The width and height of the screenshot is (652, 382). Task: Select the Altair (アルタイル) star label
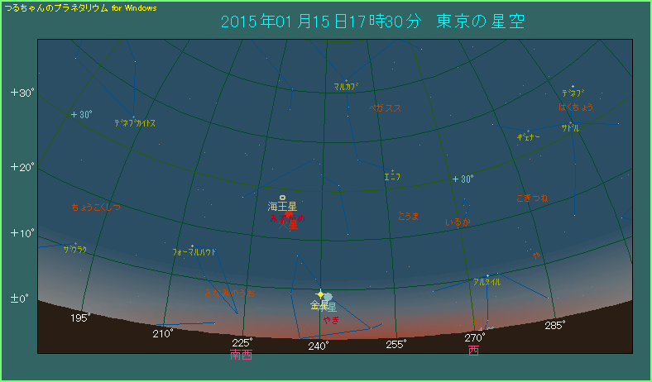point(486,282)
